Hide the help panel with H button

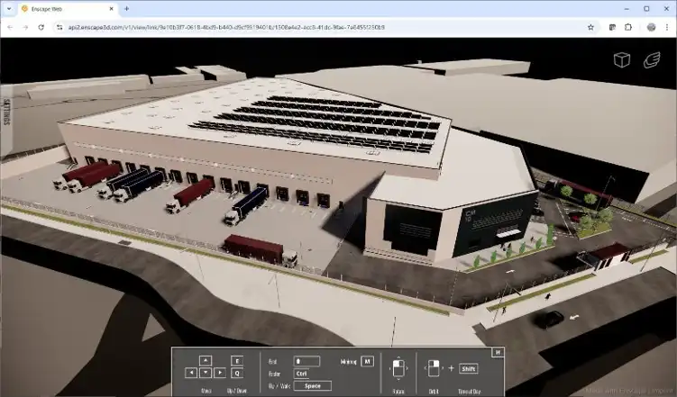[x=498, y=352]
